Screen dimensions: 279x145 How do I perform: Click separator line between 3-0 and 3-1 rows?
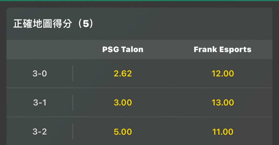139,88
